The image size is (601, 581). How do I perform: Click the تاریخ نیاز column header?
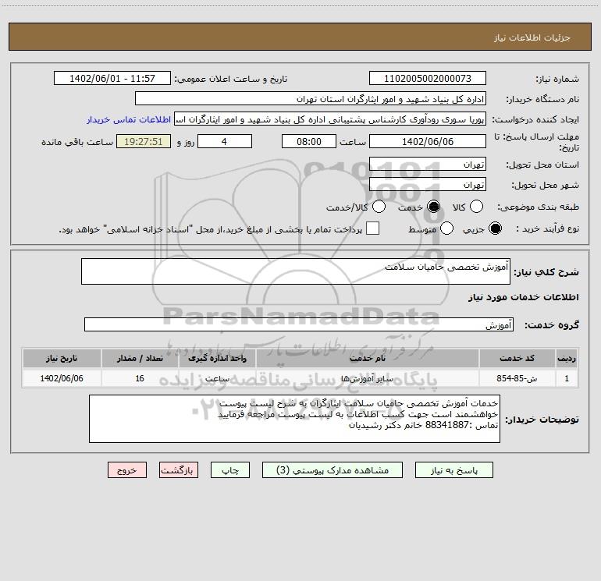pyautogui.click(x=62, y=358)
